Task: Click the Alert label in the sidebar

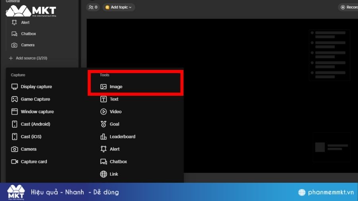Action: [25, 22]
